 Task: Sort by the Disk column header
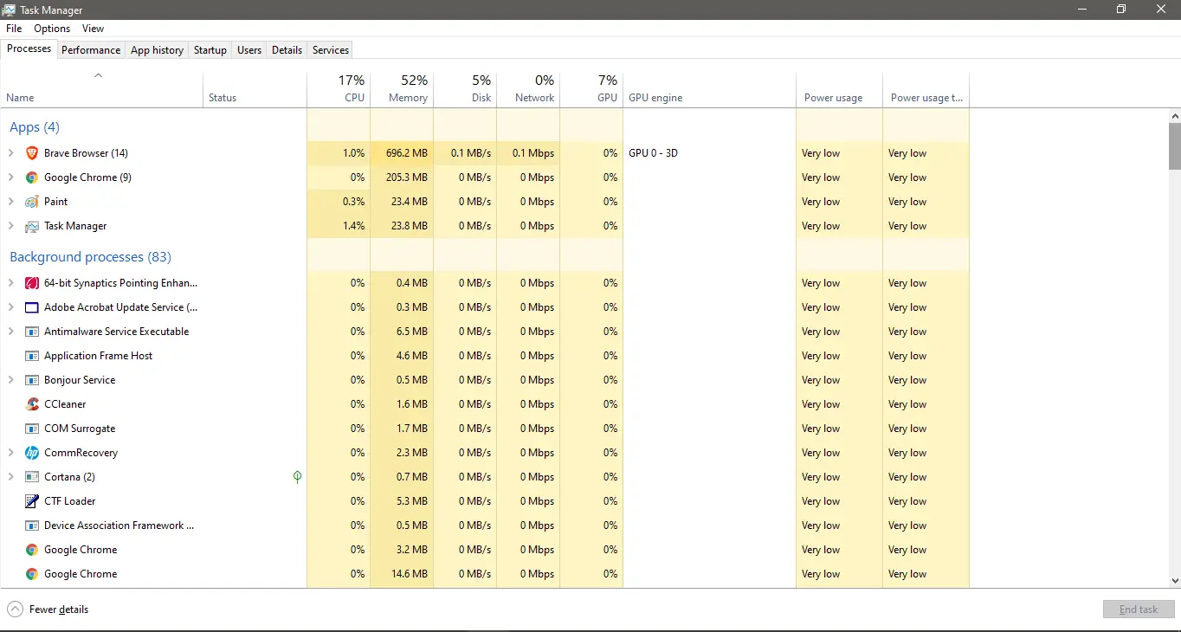click(x=465, y=88)
